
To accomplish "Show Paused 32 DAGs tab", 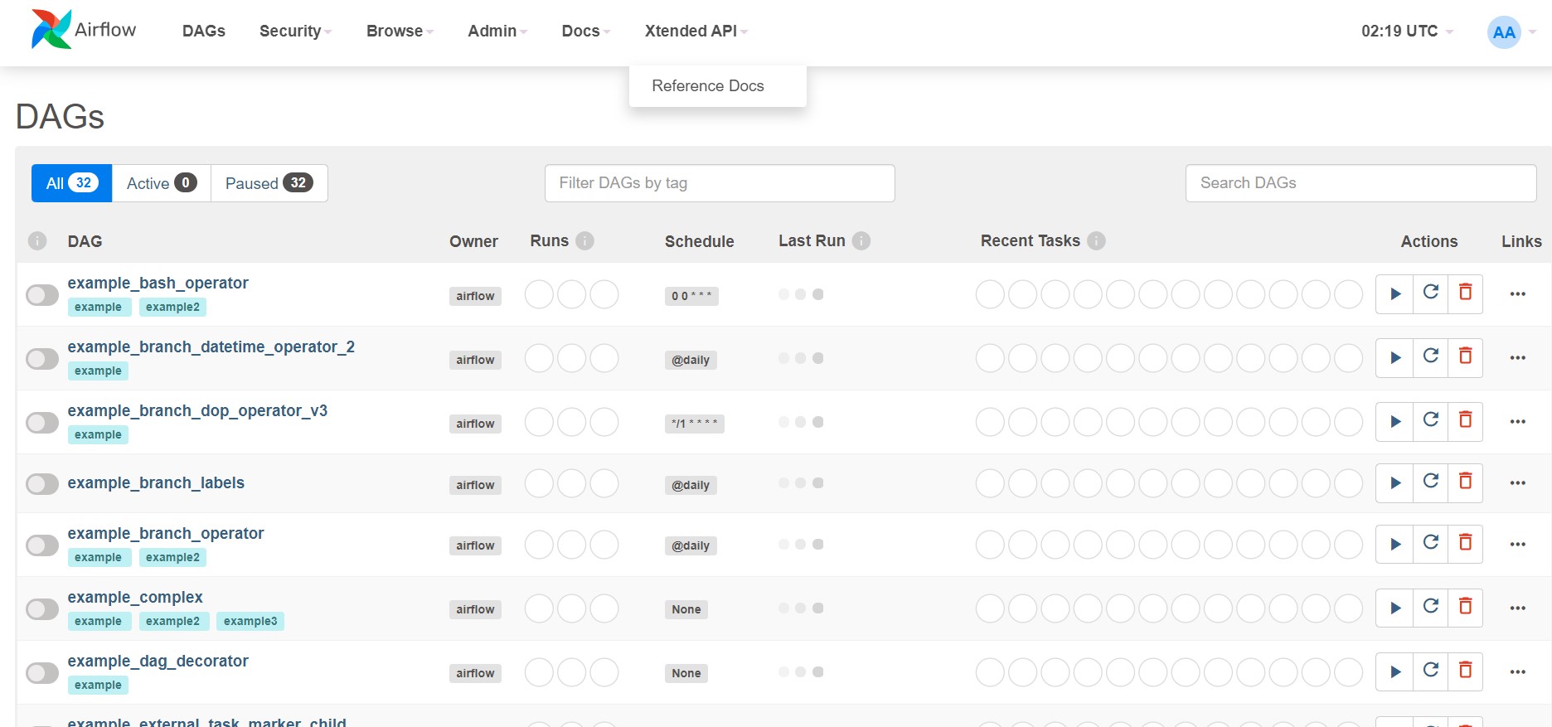I will click(x=269, y=183).
